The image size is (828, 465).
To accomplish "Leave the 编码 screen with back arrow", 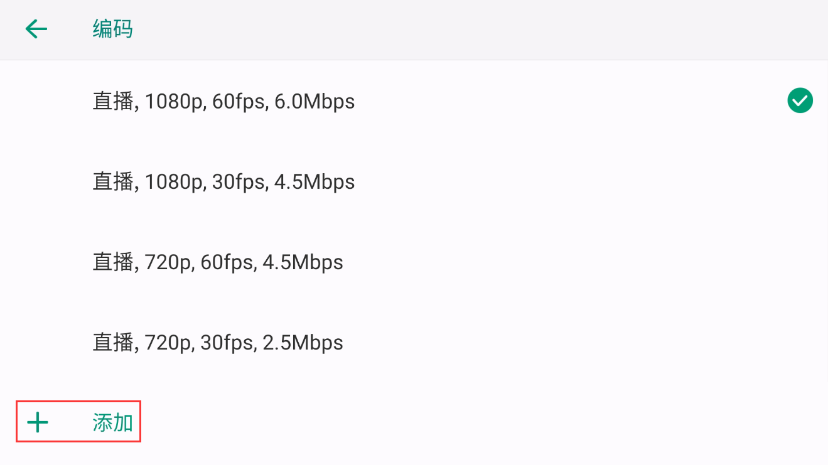I will [36, 29].
